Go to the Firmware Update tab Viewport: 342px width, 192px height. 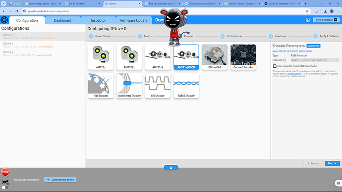pyautogui.click(x=134, y=20)
